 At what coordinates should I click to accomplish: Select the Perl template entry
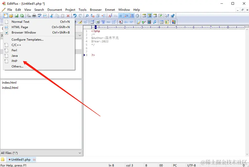pos(39,50)
